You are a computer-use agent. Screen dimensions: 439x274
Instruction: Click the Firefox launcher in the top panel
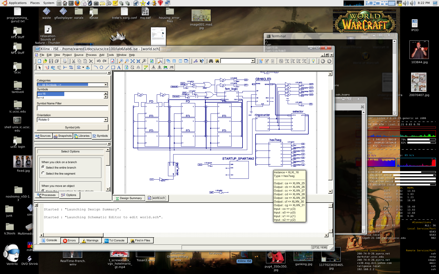click(x=77, y=3)
